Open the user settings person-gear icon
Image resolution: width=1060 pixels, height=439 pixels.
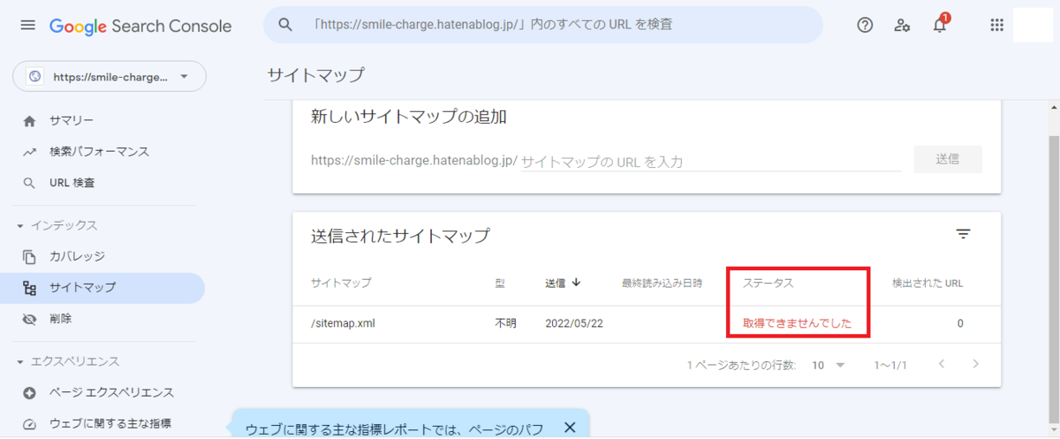(x=902, y=25)
